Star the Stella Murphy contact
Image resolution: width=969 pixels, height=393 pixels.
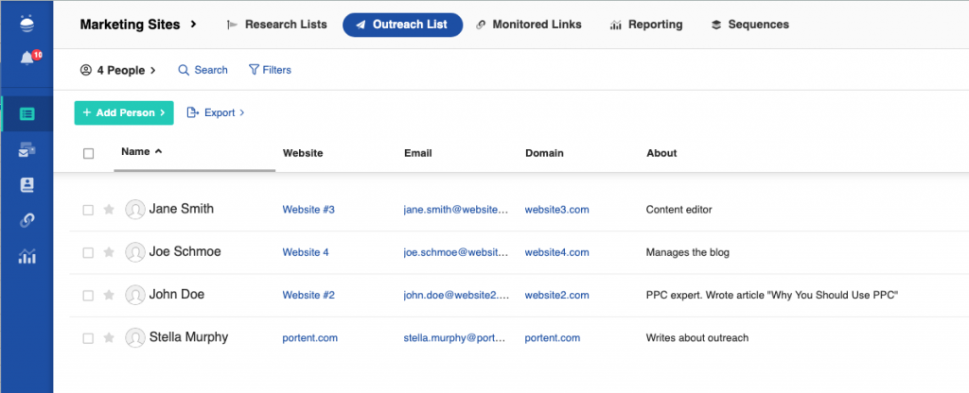pos(109,337)
